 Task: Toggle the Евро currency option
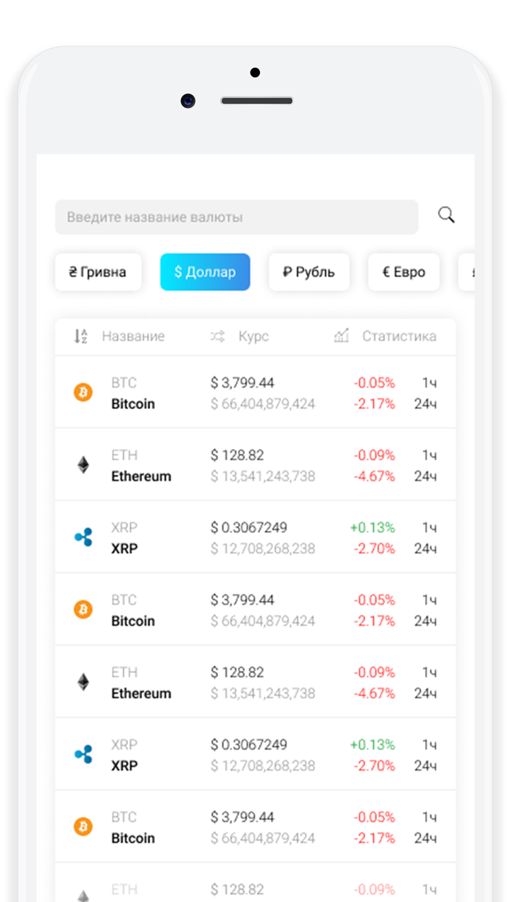403,272
